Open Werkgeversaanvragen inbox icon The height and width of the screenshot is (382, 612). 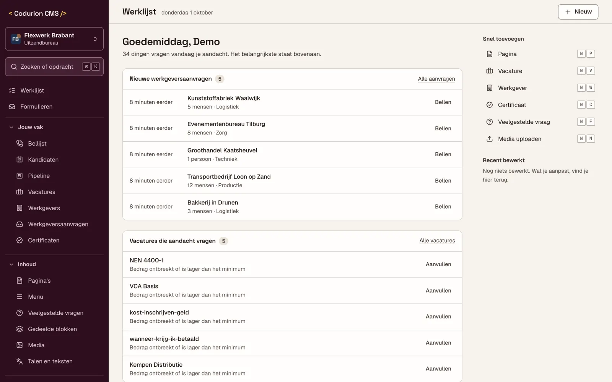(20, 224)
